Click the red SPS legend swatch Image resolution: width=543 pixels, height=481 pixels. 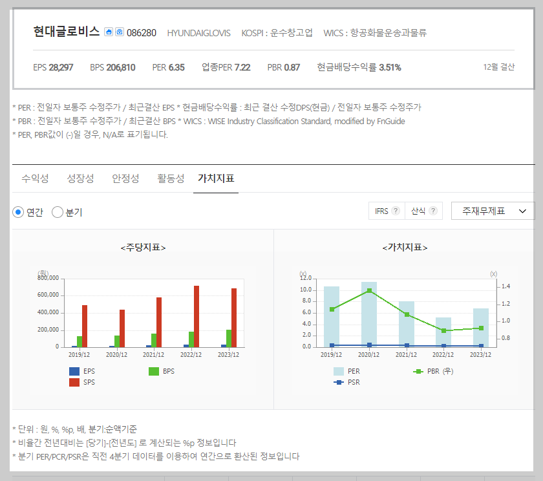click(74, 382)
